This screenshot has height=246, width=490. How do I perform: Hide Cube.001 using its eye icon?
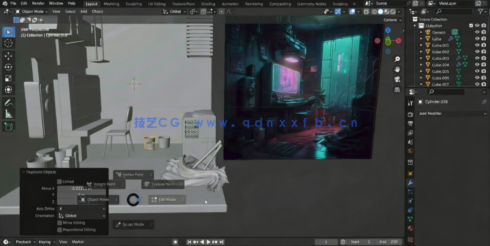(477, 45)
